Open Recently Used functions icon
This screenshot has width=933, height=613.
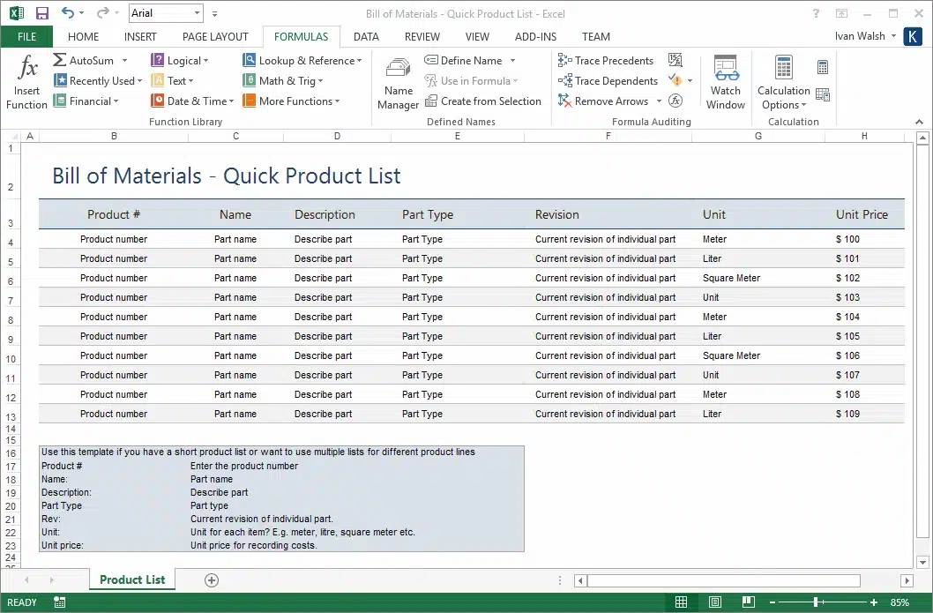[x=59, y=80]
